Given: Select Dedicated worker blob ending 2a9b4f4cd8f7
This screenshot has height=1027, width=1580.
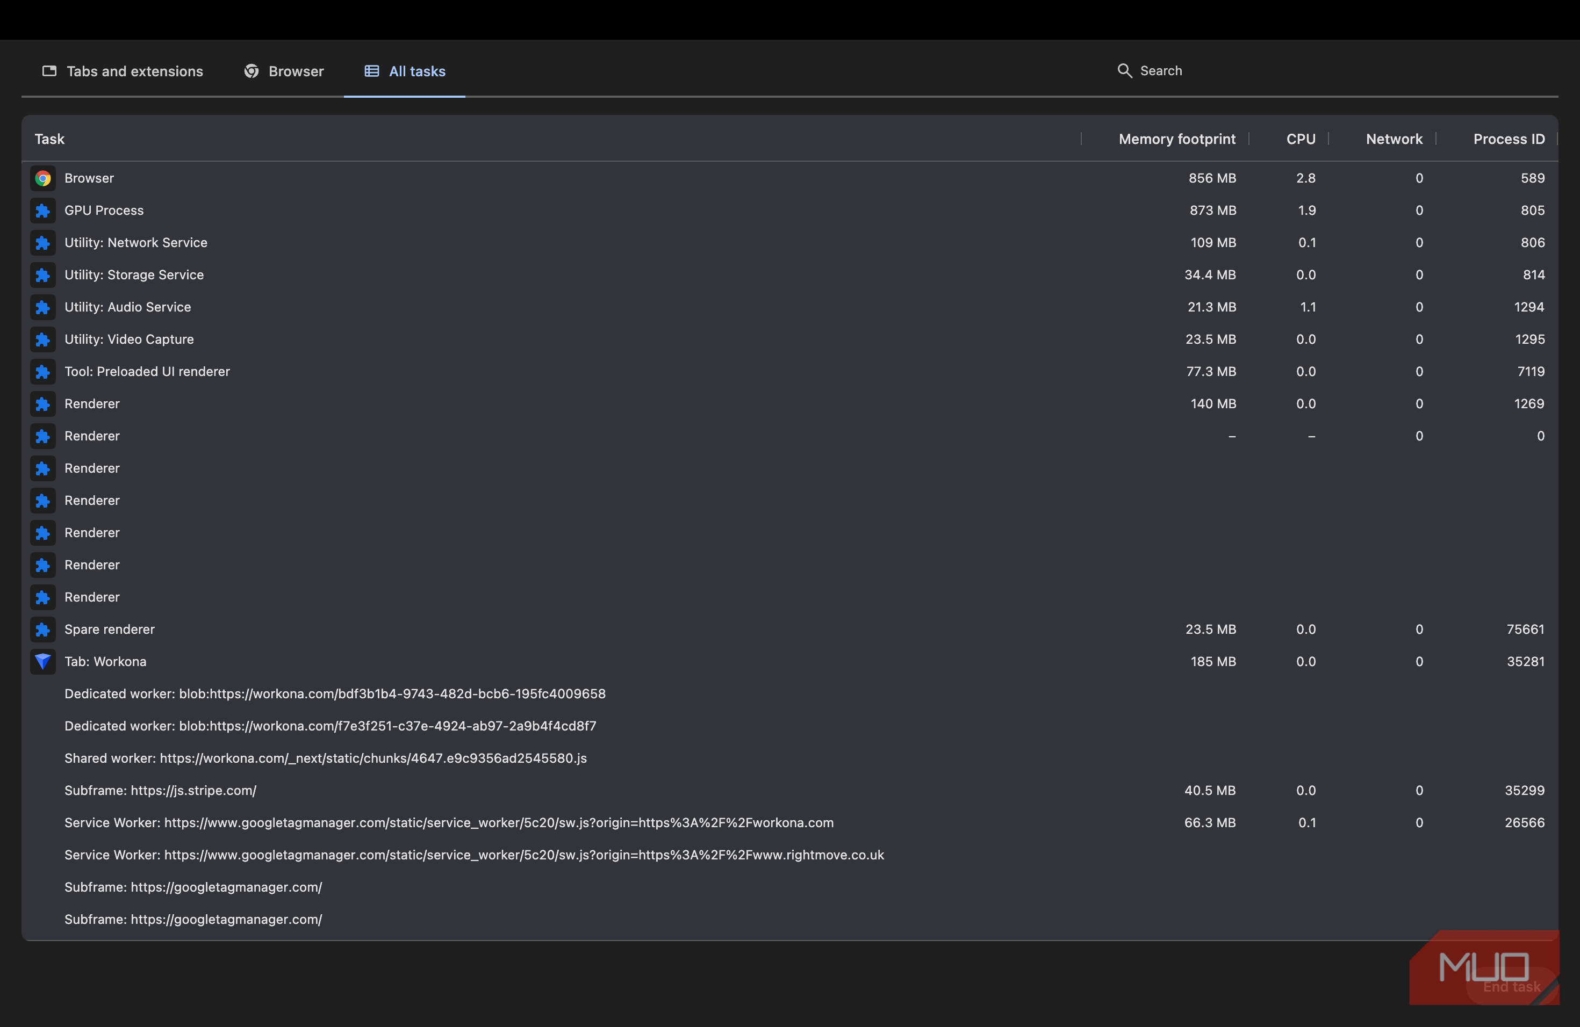Looking at the screenshot, I should click(789, 726).
